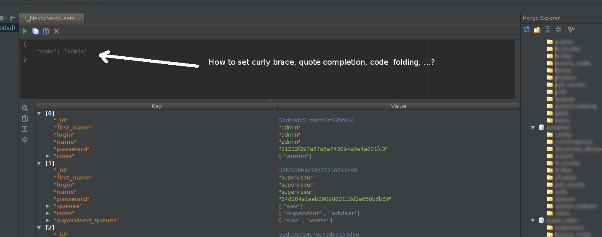Select "login" key in document [1]
This screenshot has width=602, height=237.
pos(64,184)
